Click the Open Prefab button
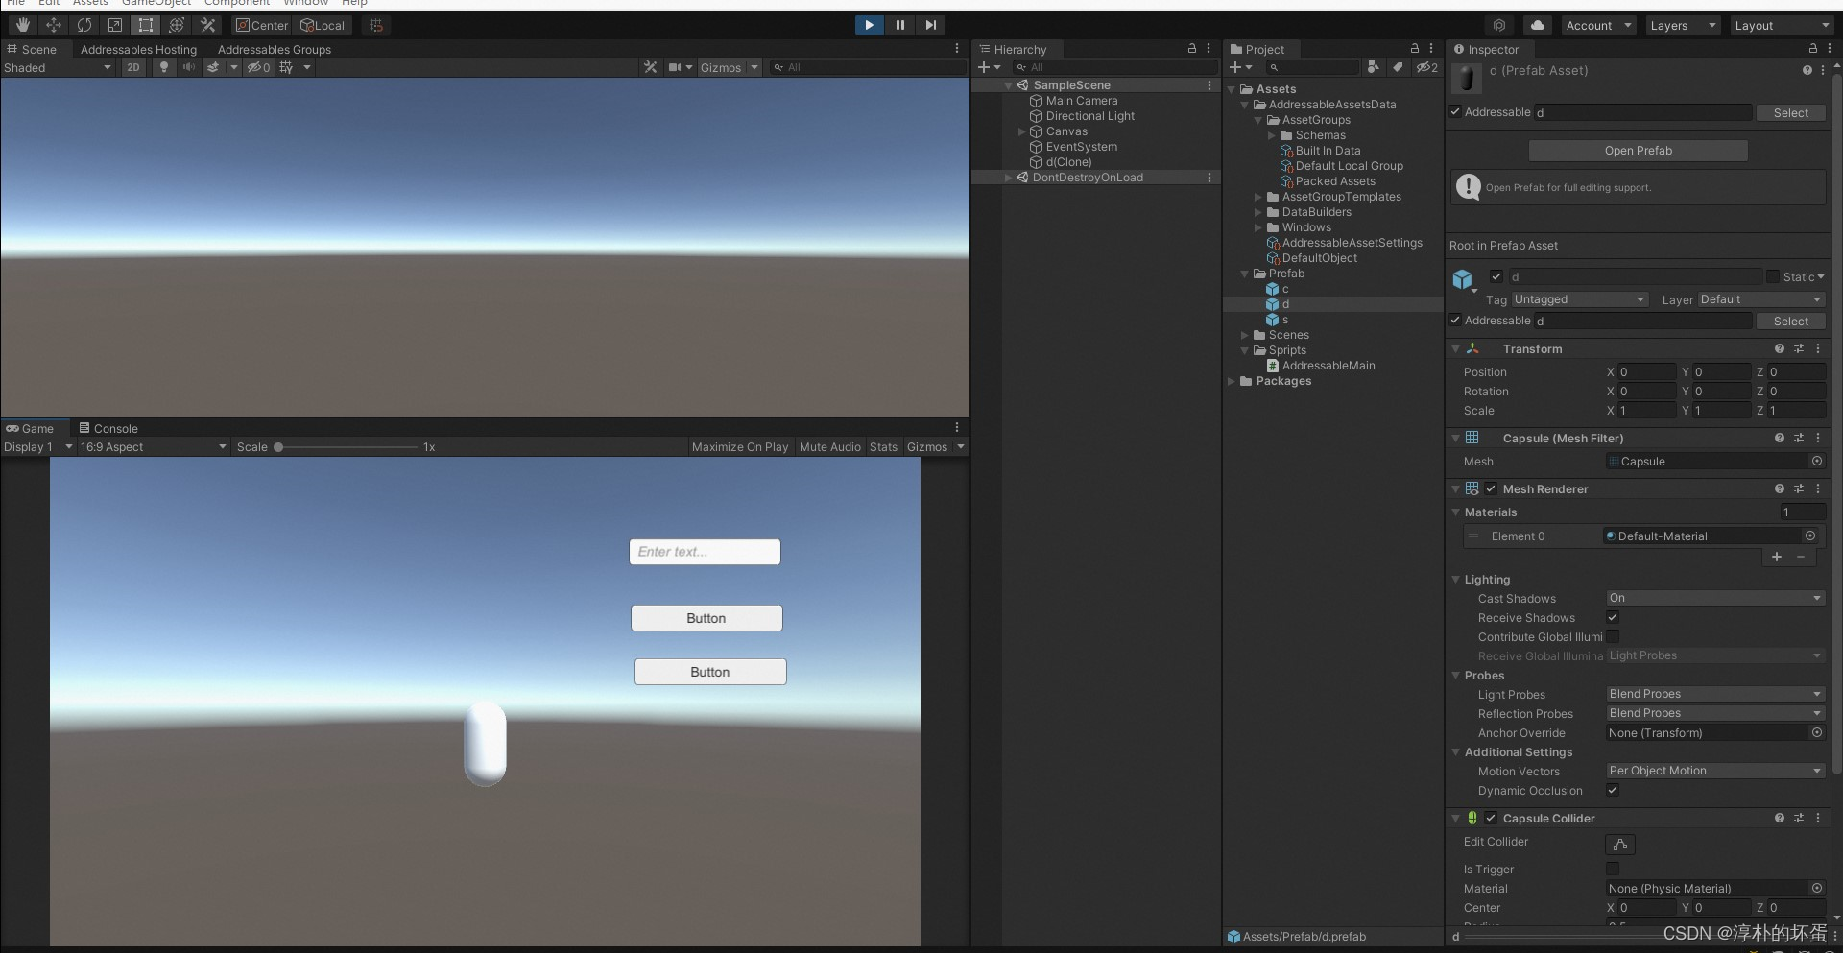The width and height of the screenshot is (1843, 953). pos(1638,151)
